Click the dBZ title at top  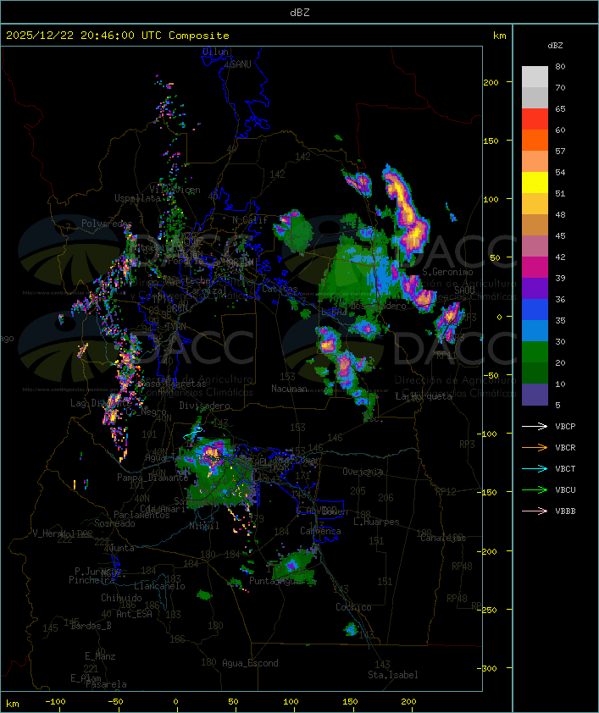[300, 12]
